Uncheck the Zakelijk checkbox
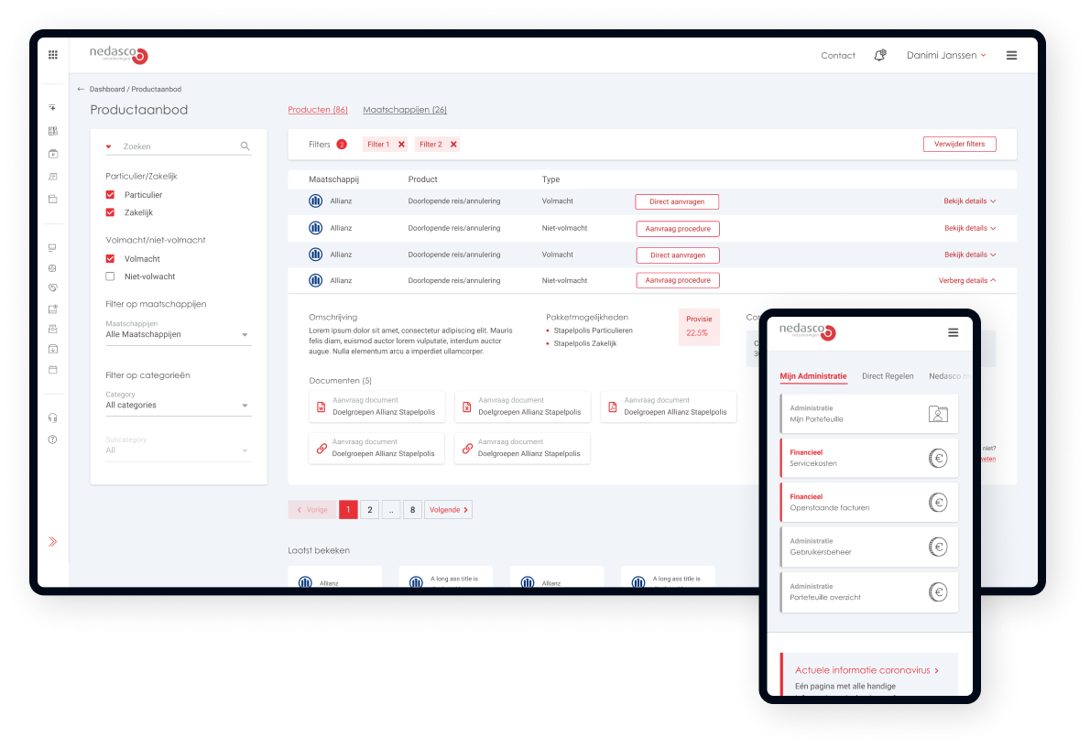This screenshot has height=748, width=1090. [x=110, y=212]
